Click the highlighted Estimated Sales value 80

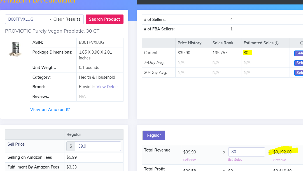pyautogui.click(x=246, y=53)
